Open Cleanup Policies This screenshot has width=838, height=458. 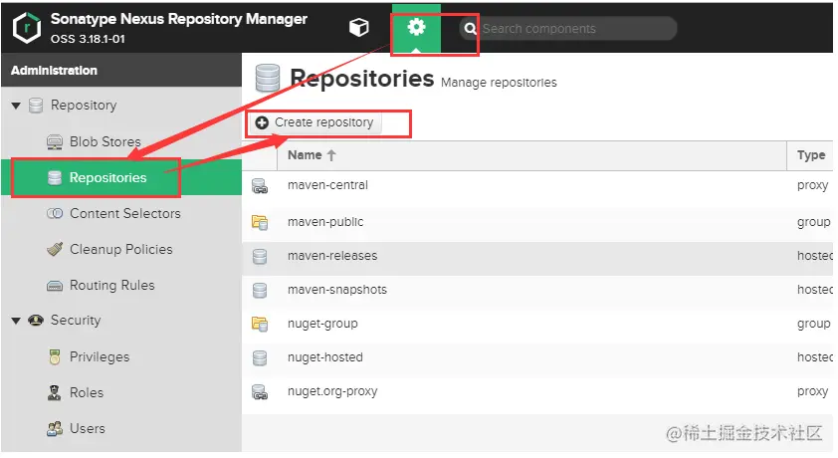(x=121, y=250)
